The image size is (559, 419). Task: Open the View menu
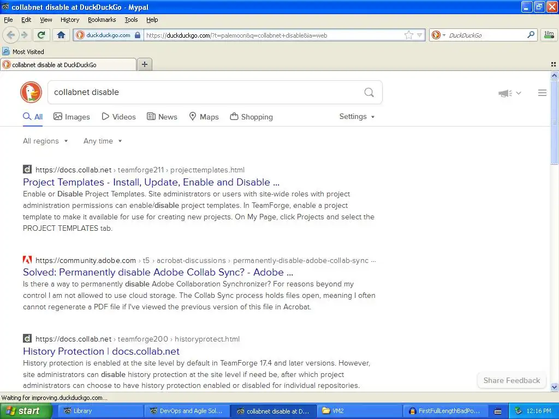click(46, 20)
